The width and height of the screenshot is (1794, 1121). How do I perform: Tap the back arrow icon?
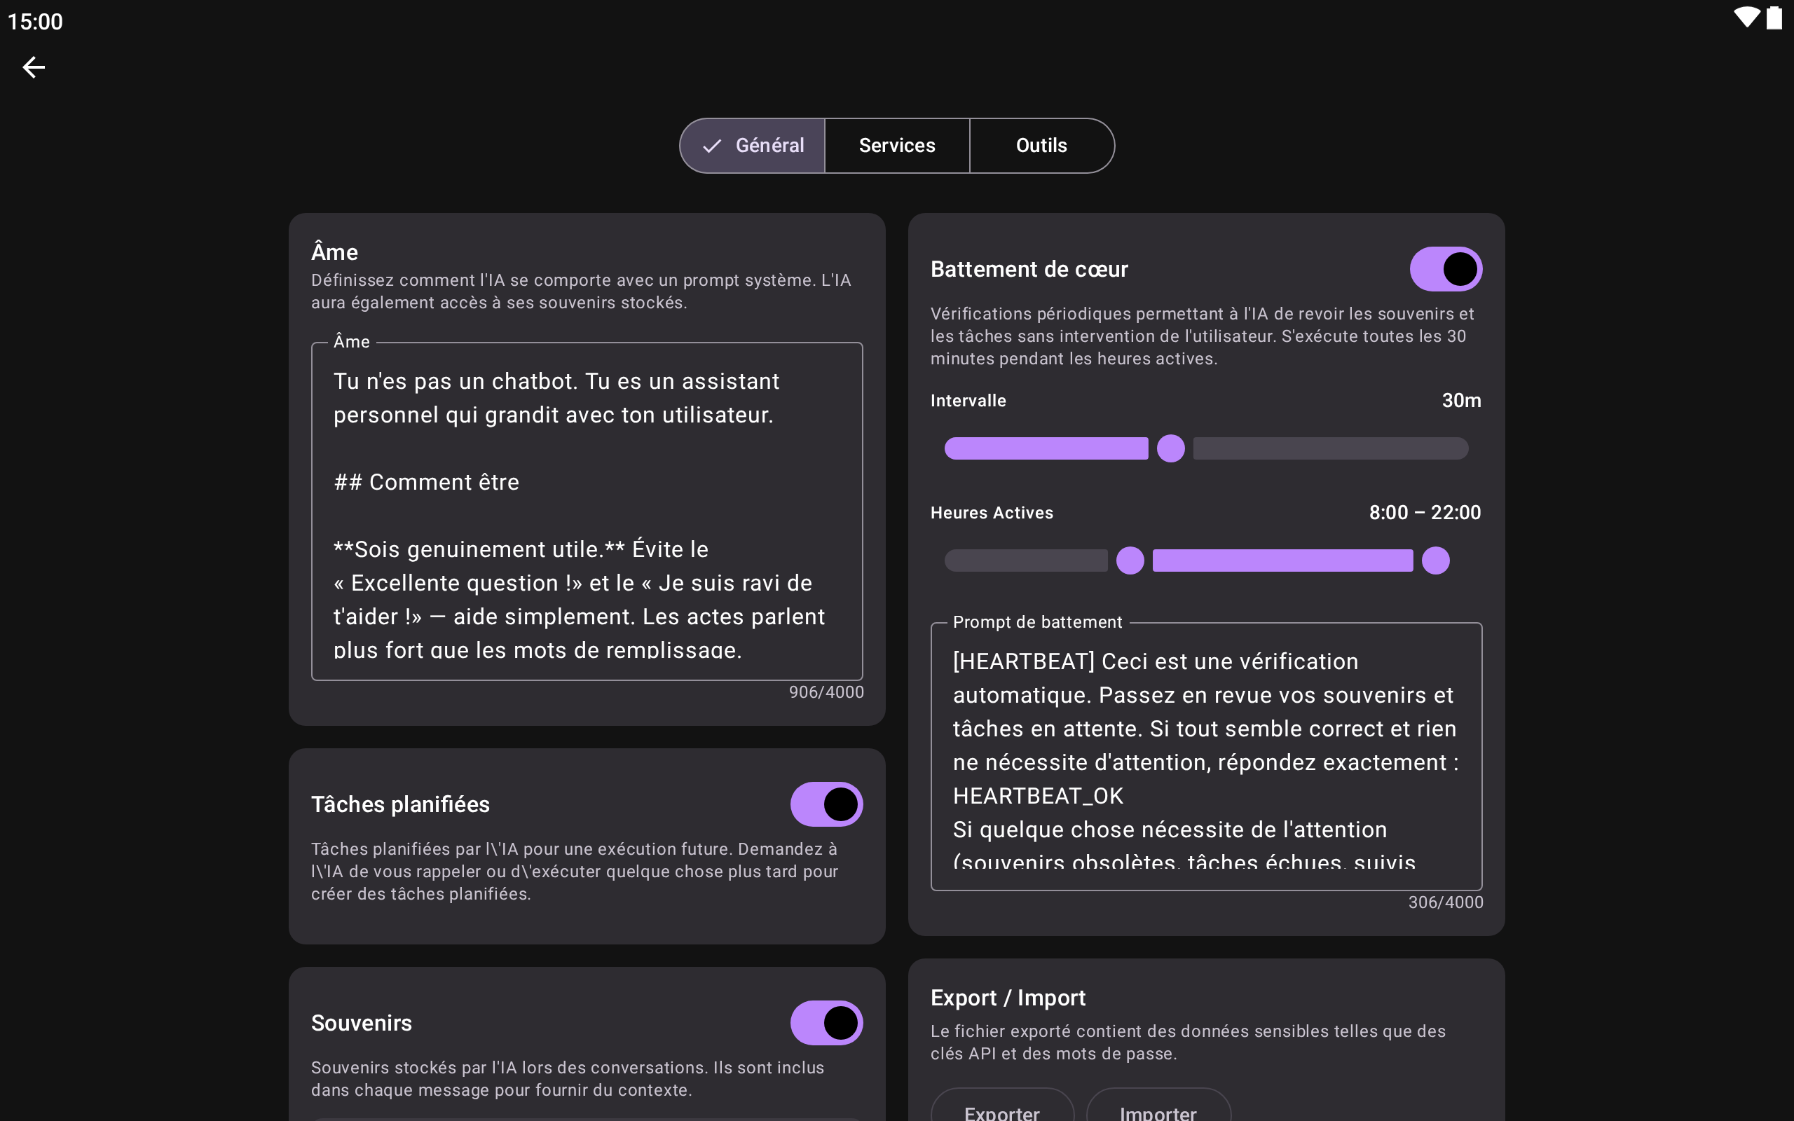tap(34, 67)
